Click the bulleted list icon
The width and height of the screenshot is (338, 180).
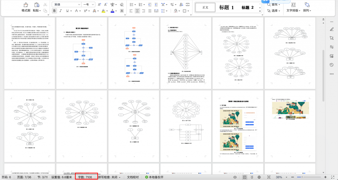[131, 5]
